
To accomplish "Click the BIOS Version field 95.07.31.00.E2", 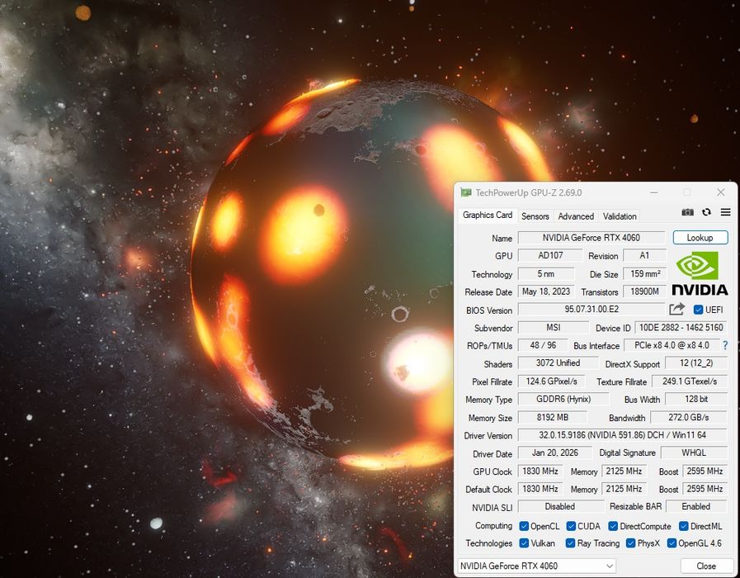I will [592, 310].
